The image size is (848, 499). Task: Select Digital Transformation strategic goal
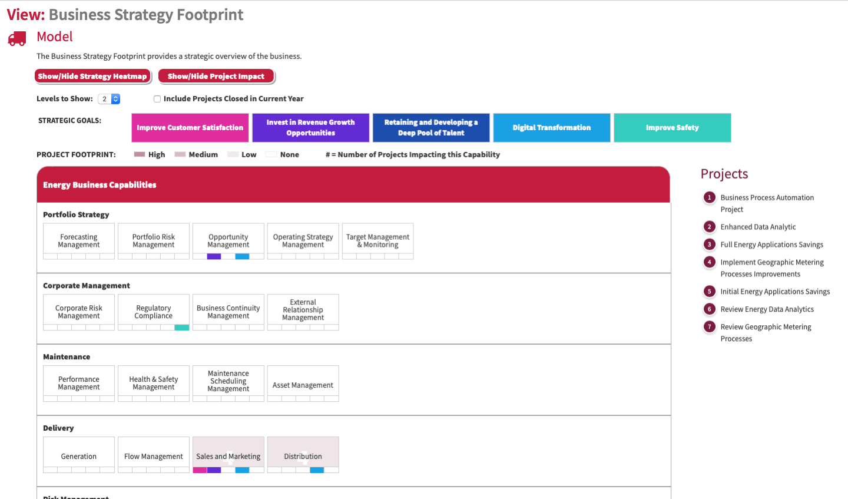tap(552, 128)
